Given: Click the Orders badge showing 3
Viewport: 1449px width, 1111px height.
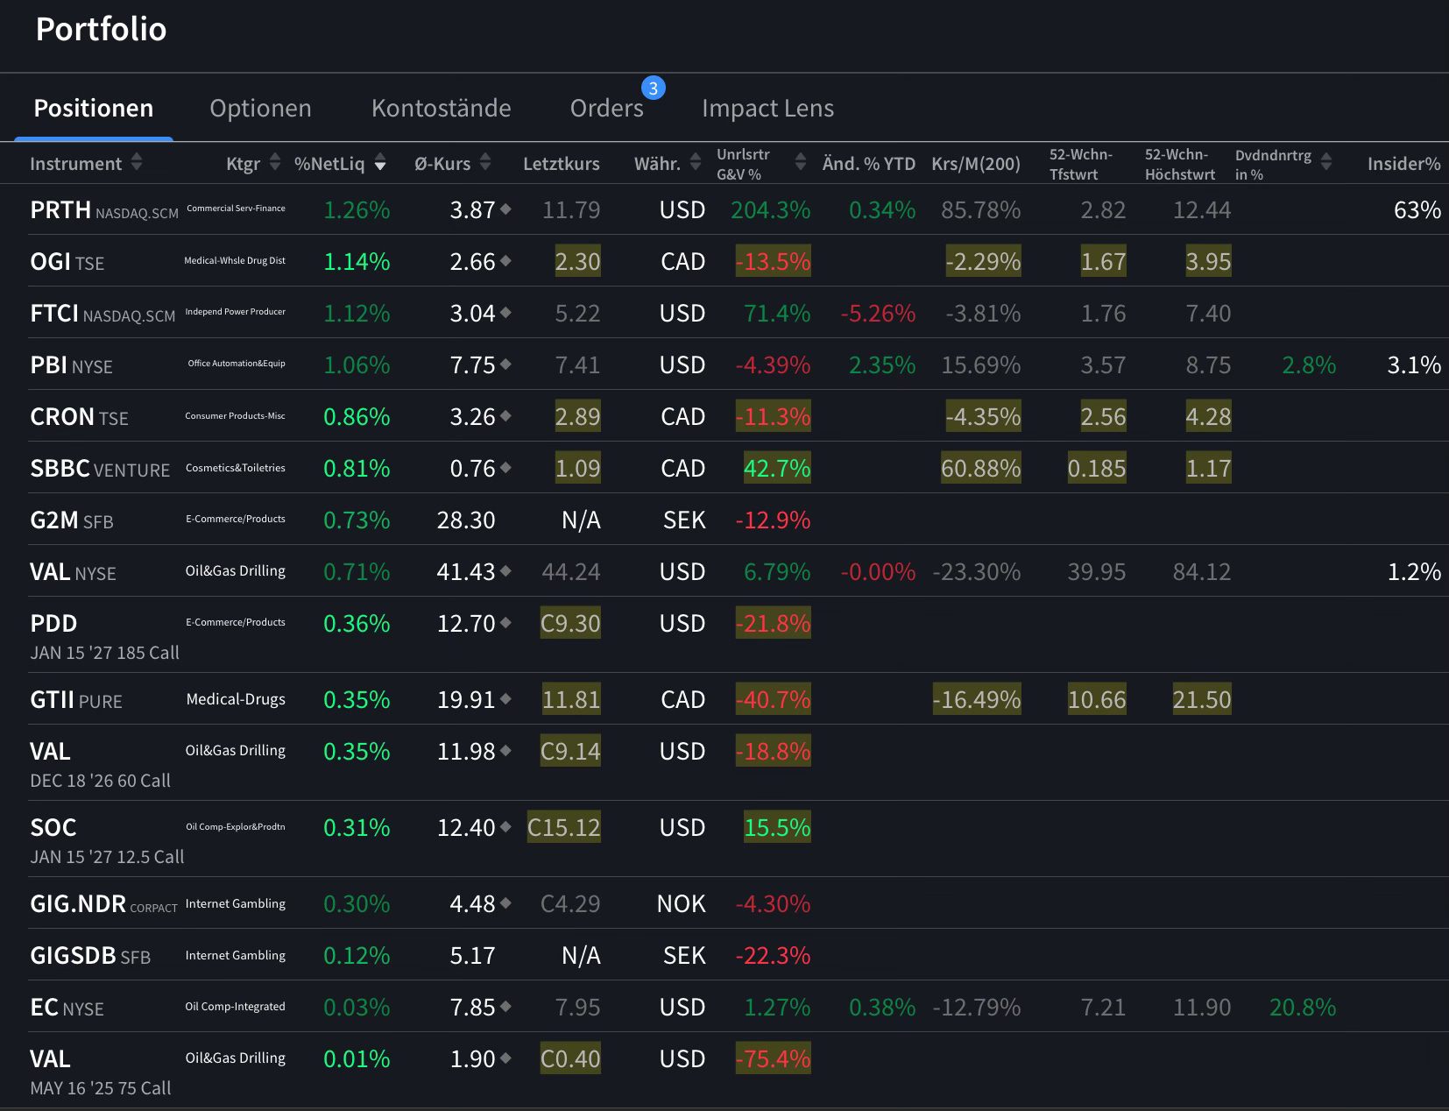Looking at the screenshot, I should [653, 88].
